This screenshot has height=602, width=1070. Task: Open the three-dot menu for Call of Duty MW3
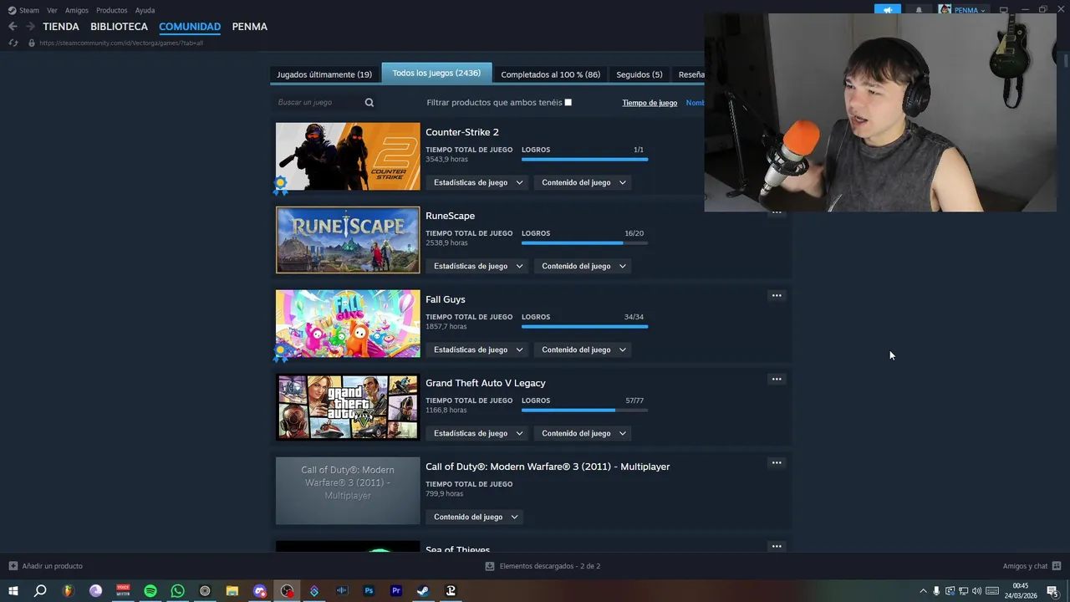pyautogui.click(x=777, y=462)
